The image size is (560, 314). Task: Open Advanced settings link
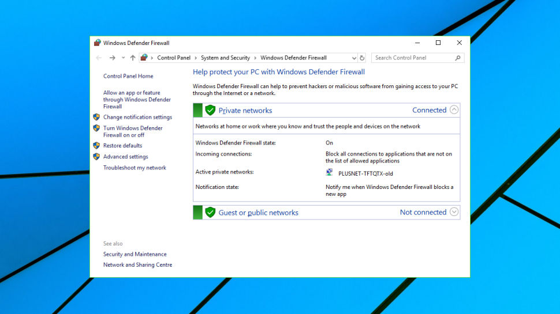125,157
